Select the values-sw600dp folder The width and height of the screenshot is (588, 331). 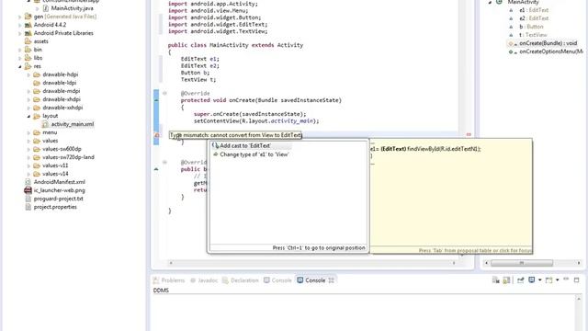[x=62, y=149]
